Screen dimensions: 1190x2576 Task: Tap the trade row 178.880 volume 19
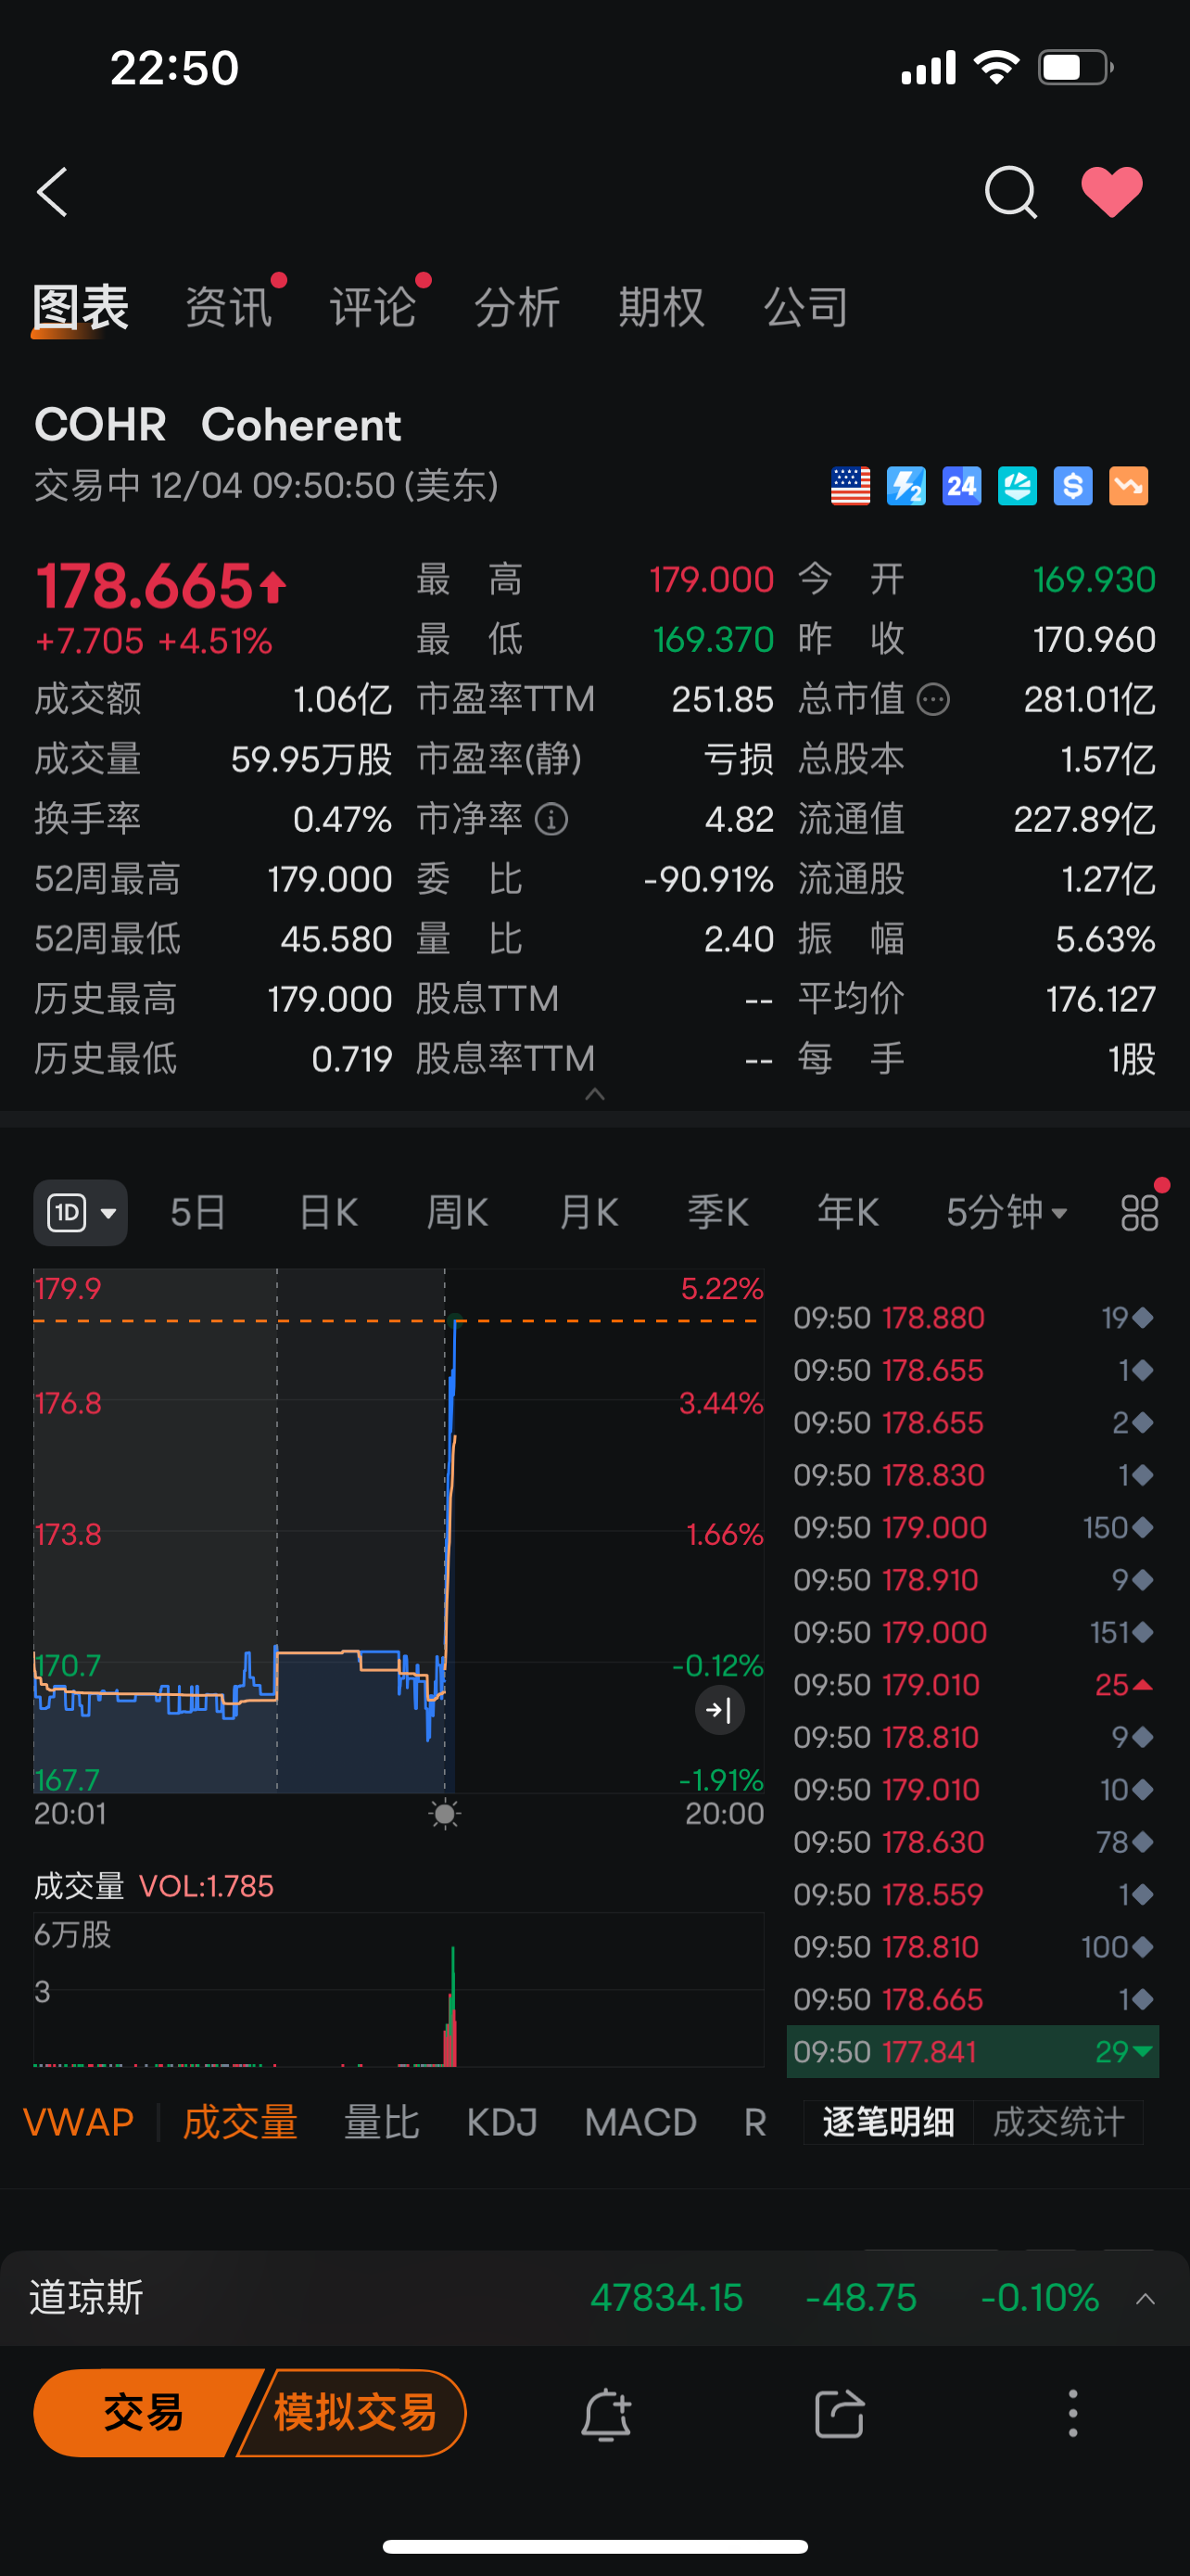coord(973,1318)
